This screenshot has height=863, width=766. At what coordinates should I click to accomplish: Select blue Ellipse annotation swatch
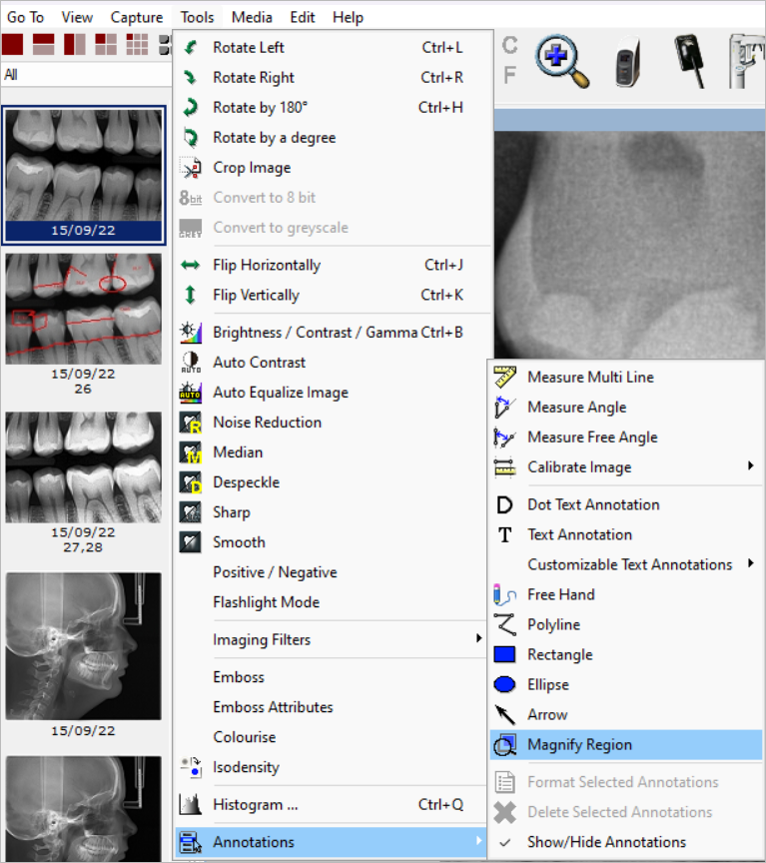pyautogui.click(x=504, y=684)
